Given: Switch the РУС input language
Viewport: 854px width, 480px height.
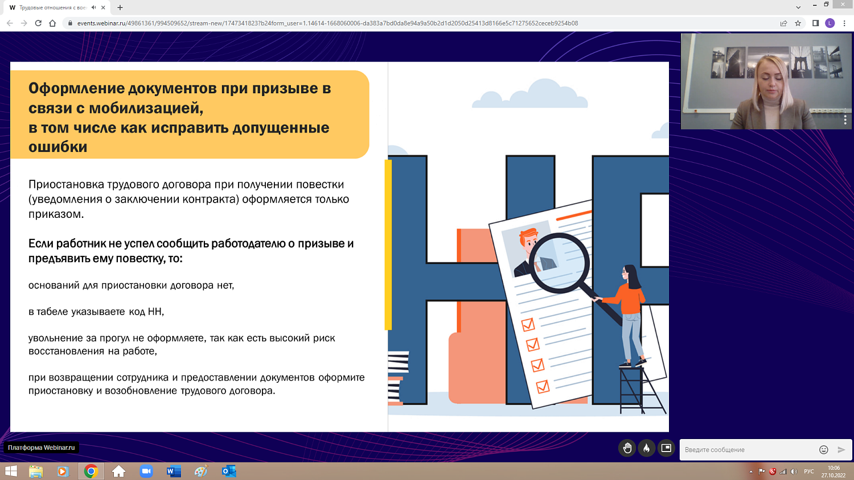Looking at the screenshot, I should [809, 471].
